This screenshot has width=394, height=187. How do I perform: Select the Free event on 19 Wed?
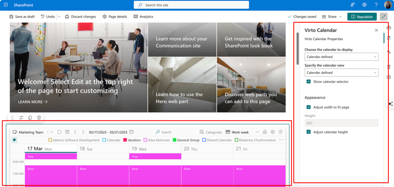coord(155,157)
